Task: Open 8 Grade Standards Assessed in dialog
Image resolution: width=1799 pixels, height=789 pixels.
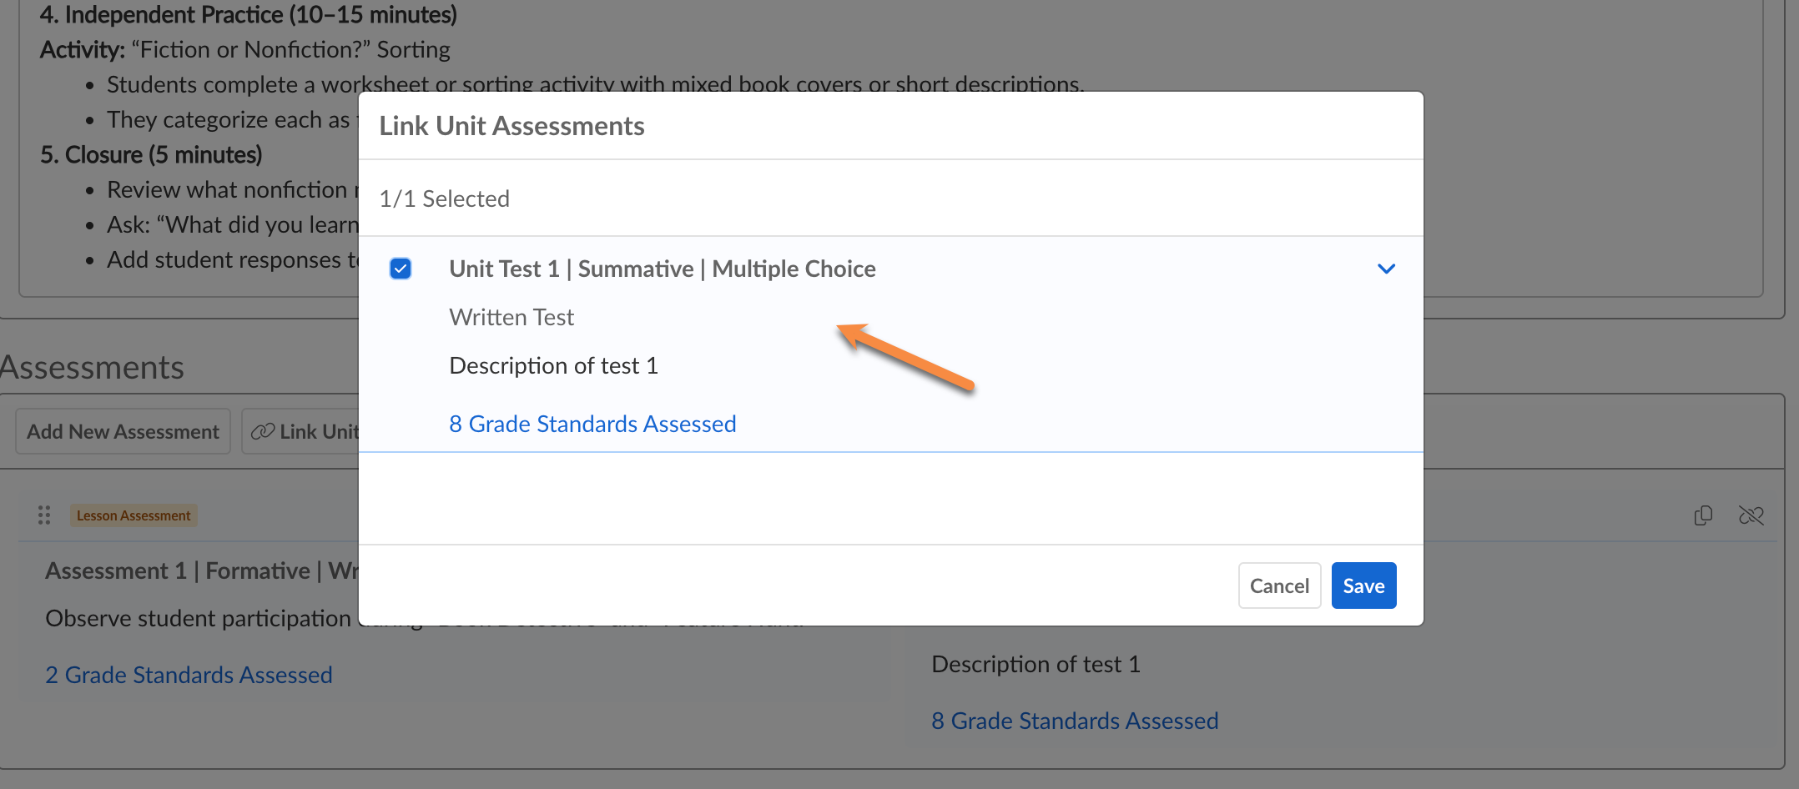Action: coord(592,424)
